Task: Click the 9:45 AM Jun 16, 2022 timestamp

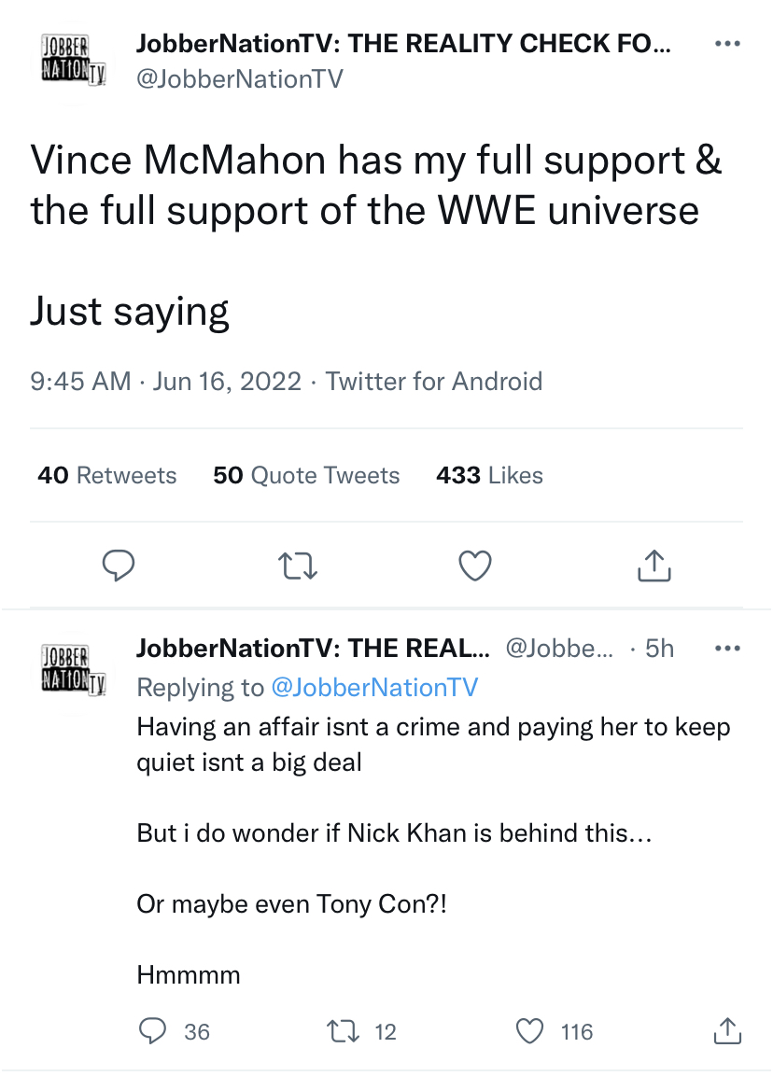Action: (x=166, y=381)
